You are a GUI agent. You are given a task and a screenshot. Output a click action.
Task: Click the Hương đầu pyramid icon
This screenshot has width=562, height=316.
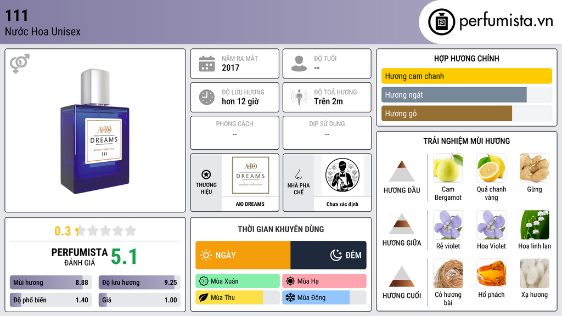pos(402,171)
